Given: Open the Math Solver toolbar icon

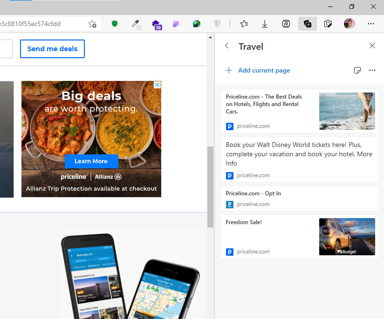Looking at the screenshot, I should point(286,24).
